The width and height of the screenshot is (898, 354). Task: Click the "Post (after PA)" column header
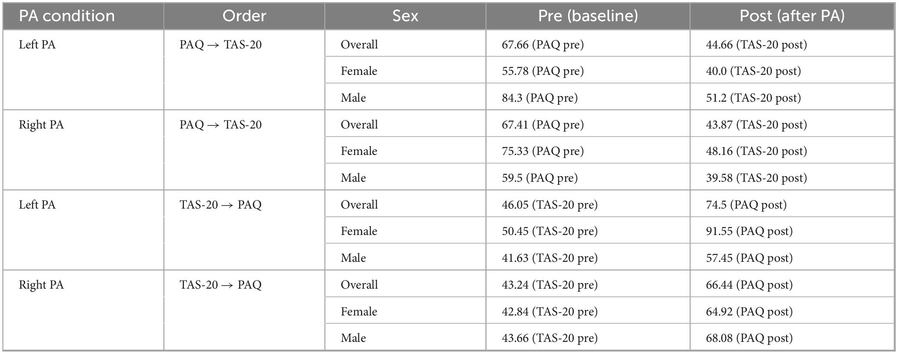click(792, 16)
